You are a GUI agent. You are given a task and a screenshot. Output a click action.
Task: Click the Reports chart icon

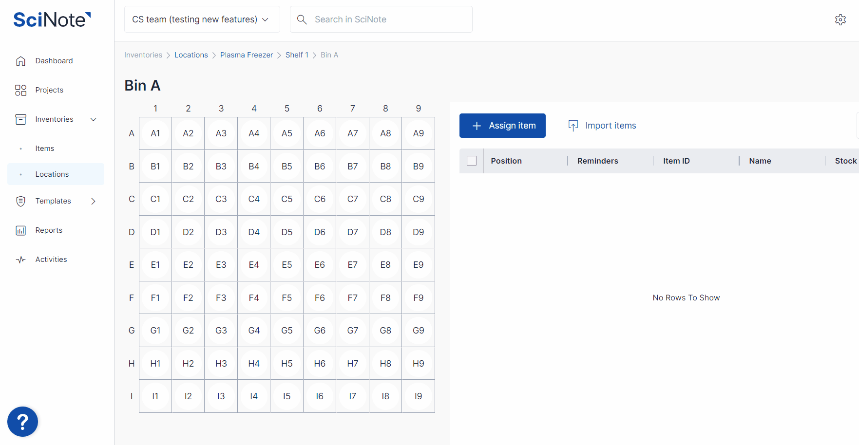click(x=20, y=230)
